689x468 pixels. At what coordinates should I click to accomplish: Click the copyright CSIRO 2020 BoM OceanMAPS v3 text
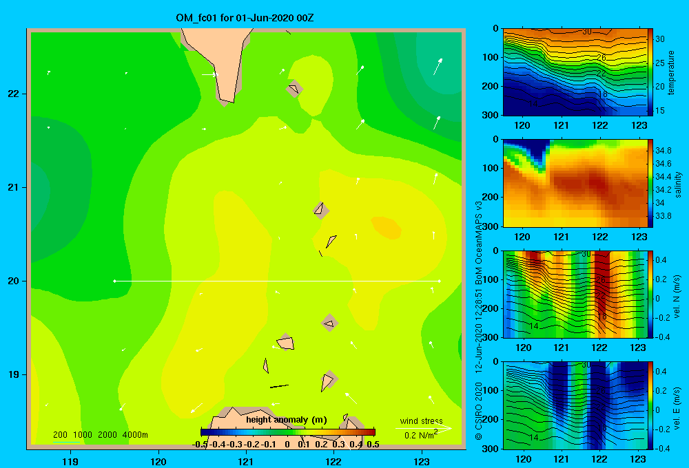tap(479, 321)
